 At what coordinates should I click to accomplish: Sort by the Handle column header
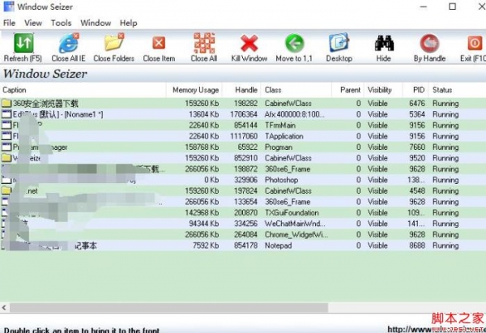(241, 90)
